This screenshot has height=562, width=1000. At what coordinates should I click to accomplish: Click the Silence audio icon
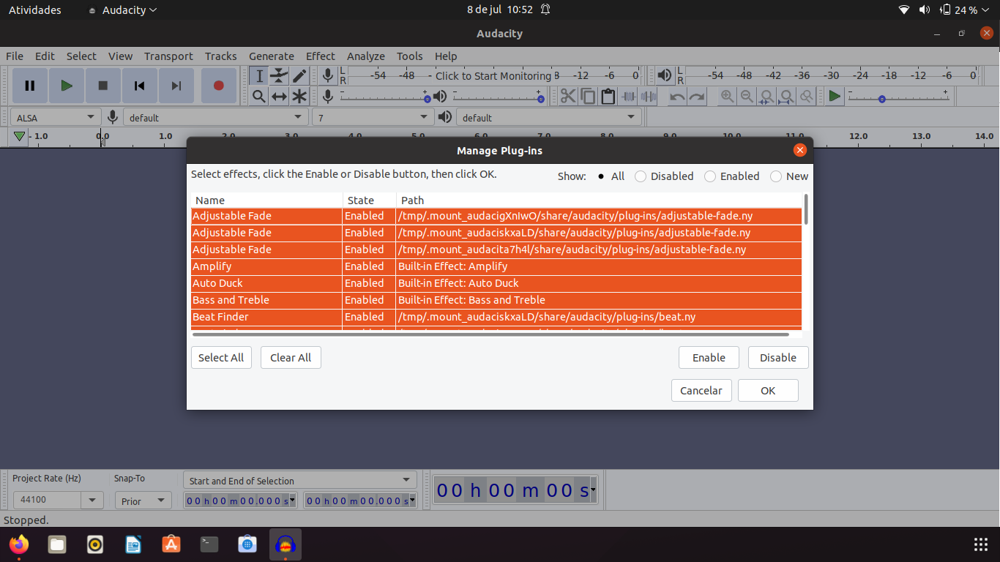point(648,96)
